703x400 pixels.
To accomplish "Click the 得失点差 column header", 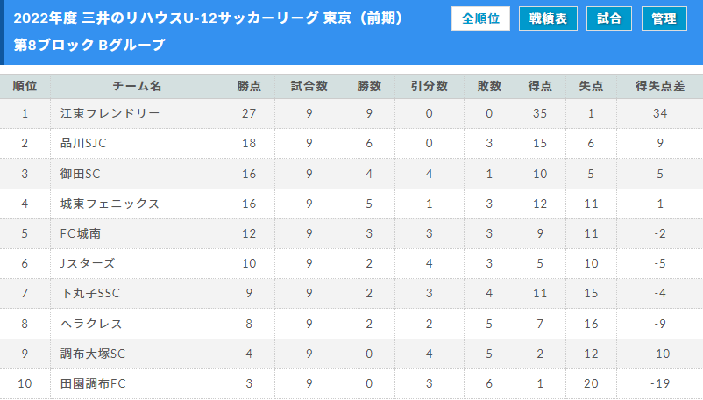I will 660,86.
